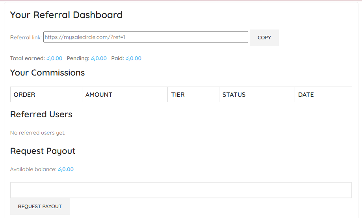Click the Paid amount value
This screenshot has width=362, height=218.
[x=134, y=59]
